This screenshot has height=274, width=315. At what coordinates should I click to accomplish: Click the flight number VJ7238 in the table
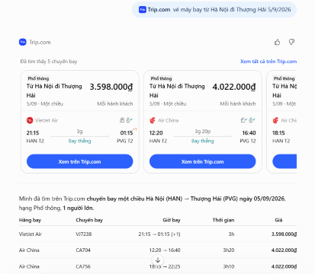click(x=84, y=234)
